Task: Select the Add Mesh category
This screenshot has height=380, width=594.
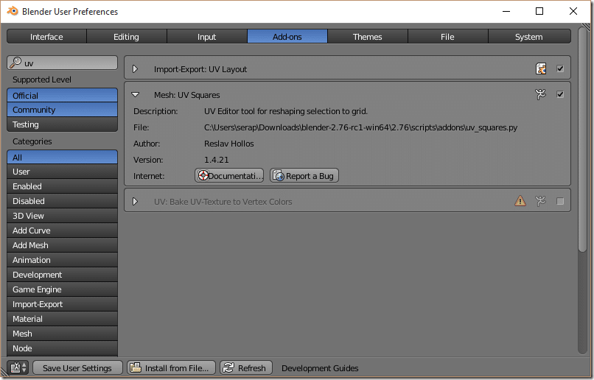Action: tap(62, 245)
